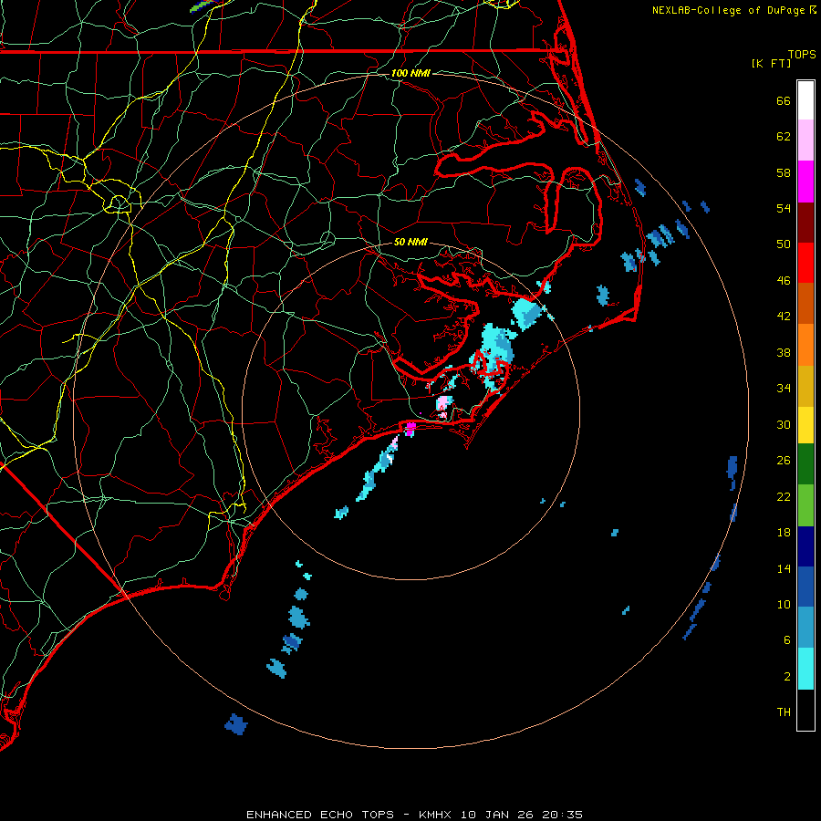Select the magenta legend swatch near 58

tap(805, 182)
